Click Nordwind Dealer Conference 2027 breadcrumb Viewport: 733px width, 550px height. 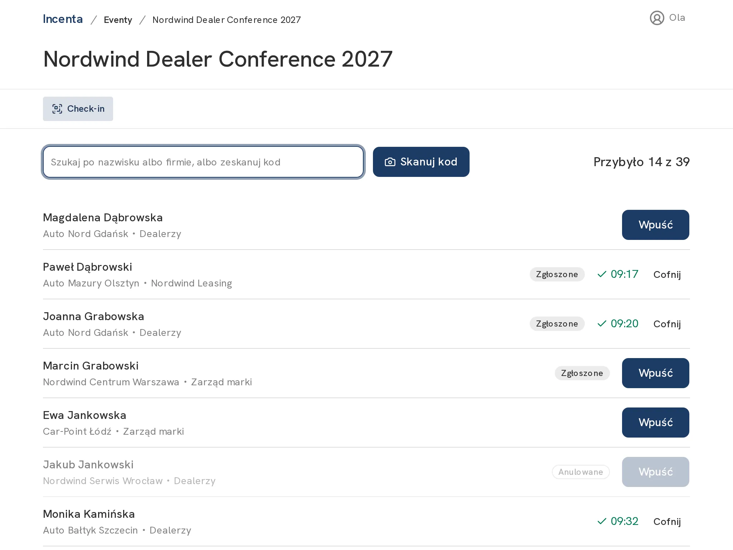[227, 20]
